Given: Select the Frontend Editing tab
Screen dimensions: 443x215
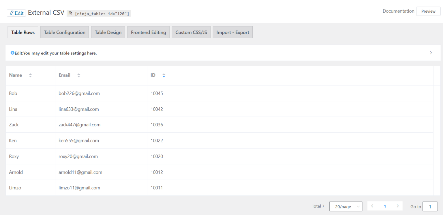Looking at the screenshot, I should (148, 32).
